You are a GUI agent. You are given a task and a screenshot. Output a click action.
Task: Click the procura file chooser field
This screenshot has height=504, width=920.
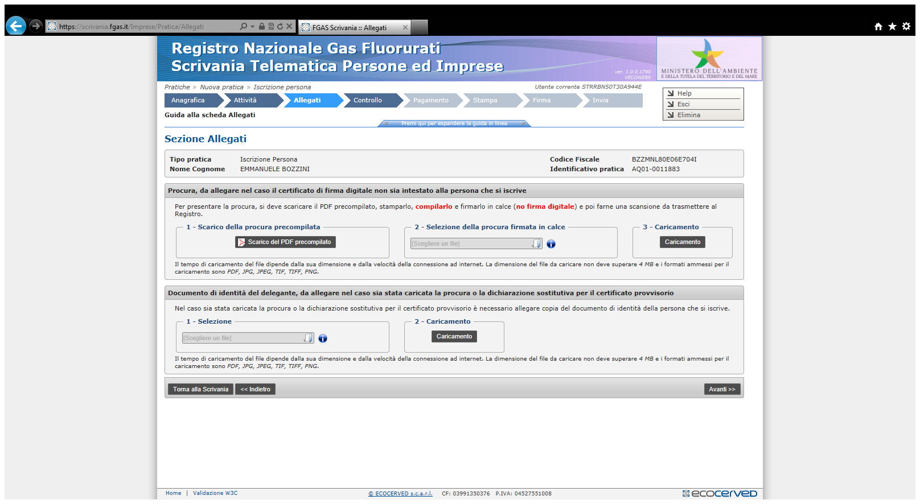[476, 243]
